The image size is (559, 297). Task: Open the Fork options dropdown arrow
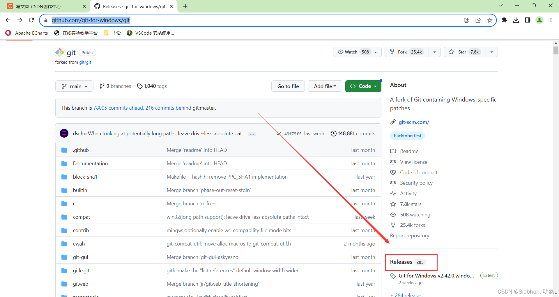click(435, 52)
